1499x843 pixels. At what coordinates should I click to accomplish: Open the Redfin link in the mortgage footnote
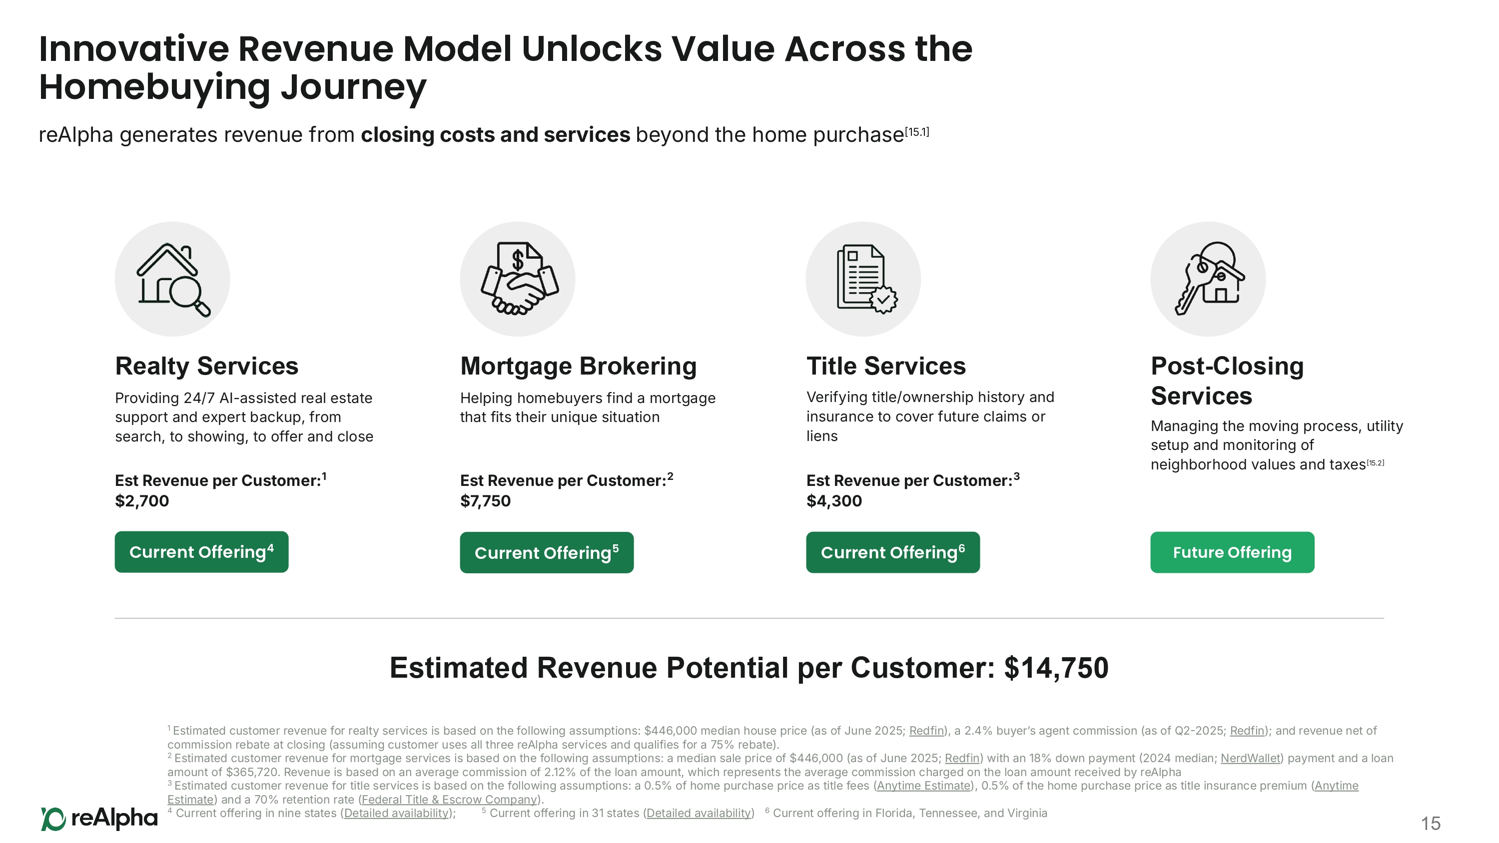pyautogui.click(x=961, y=758)
